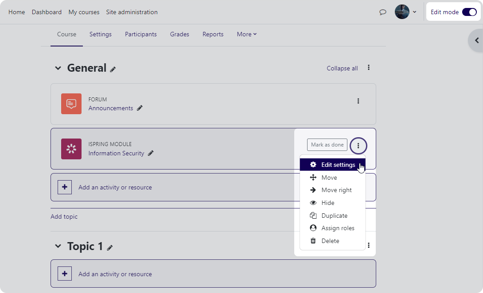Screen dimensions: 483x293
Task: Edit the Topic 1 name pencil
Action: click(x=110, y=248)
